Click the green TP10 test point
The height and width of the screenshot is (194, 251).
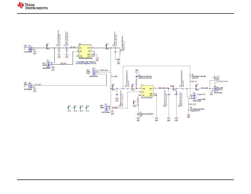click(80, 108)
